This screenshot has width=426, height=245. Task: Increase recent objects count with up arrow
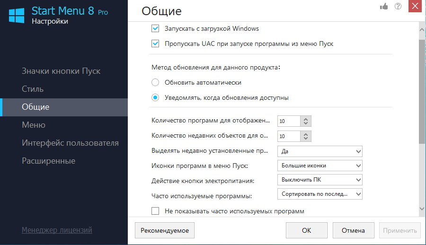(306, 134)
